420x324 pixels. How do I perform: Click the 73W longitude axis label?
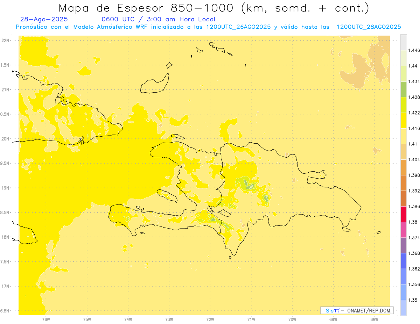[x=169, y=319]
